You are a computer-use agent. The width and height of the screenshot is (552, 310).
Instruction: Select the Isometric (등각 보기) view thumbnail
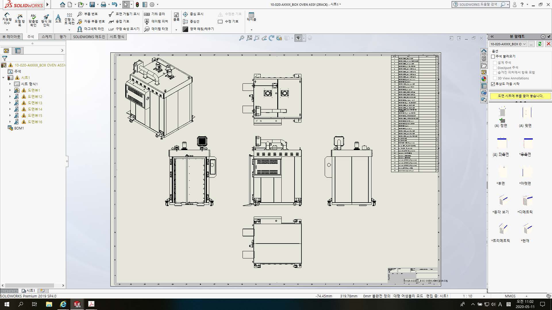pyautogui.click(x=502, y=201)
